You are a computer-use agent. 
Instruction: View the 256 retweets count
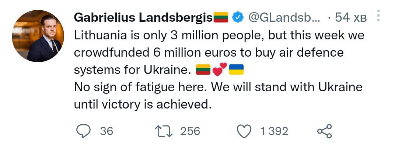(190, 131)
